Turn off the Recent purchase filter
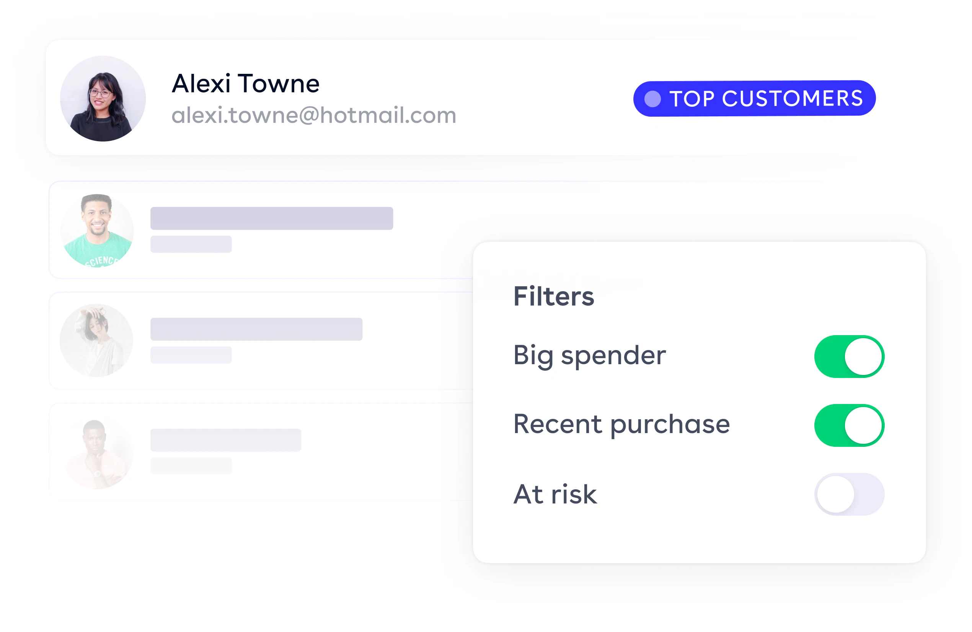Screen dimensions: 972x632 point(850,425)
